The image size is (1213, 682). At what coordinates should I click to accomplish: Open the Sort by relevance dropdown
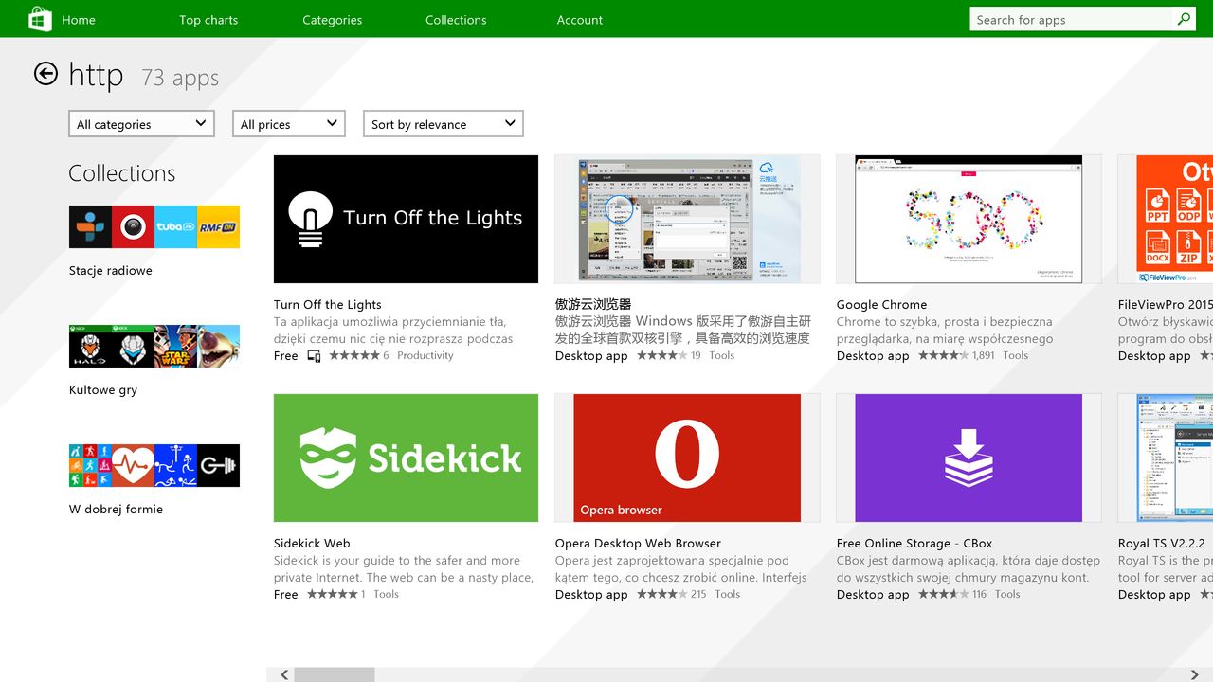[444, 124]
